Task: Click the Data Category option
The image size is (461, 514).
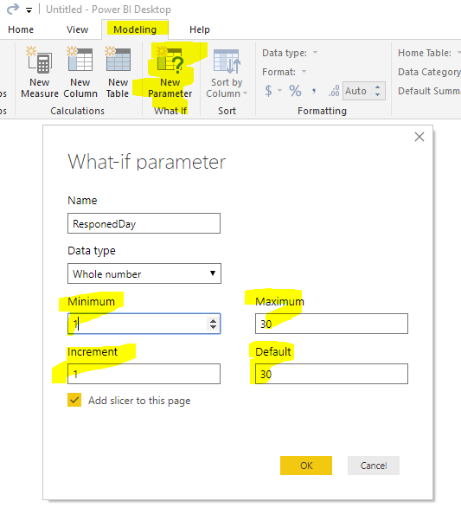Action: coord(429,72)
